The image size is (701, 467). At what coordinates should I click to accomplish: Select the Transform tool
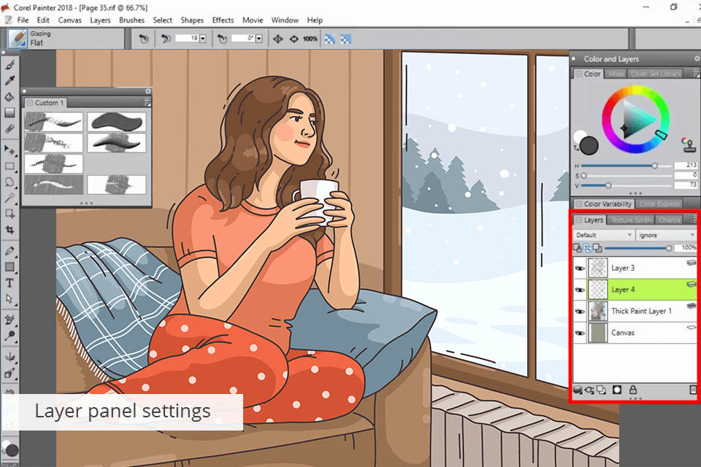9,214
